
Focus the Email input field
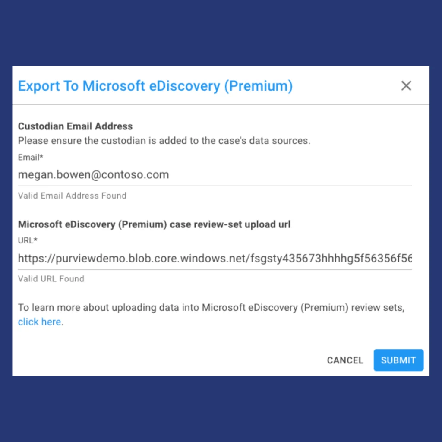215,175
